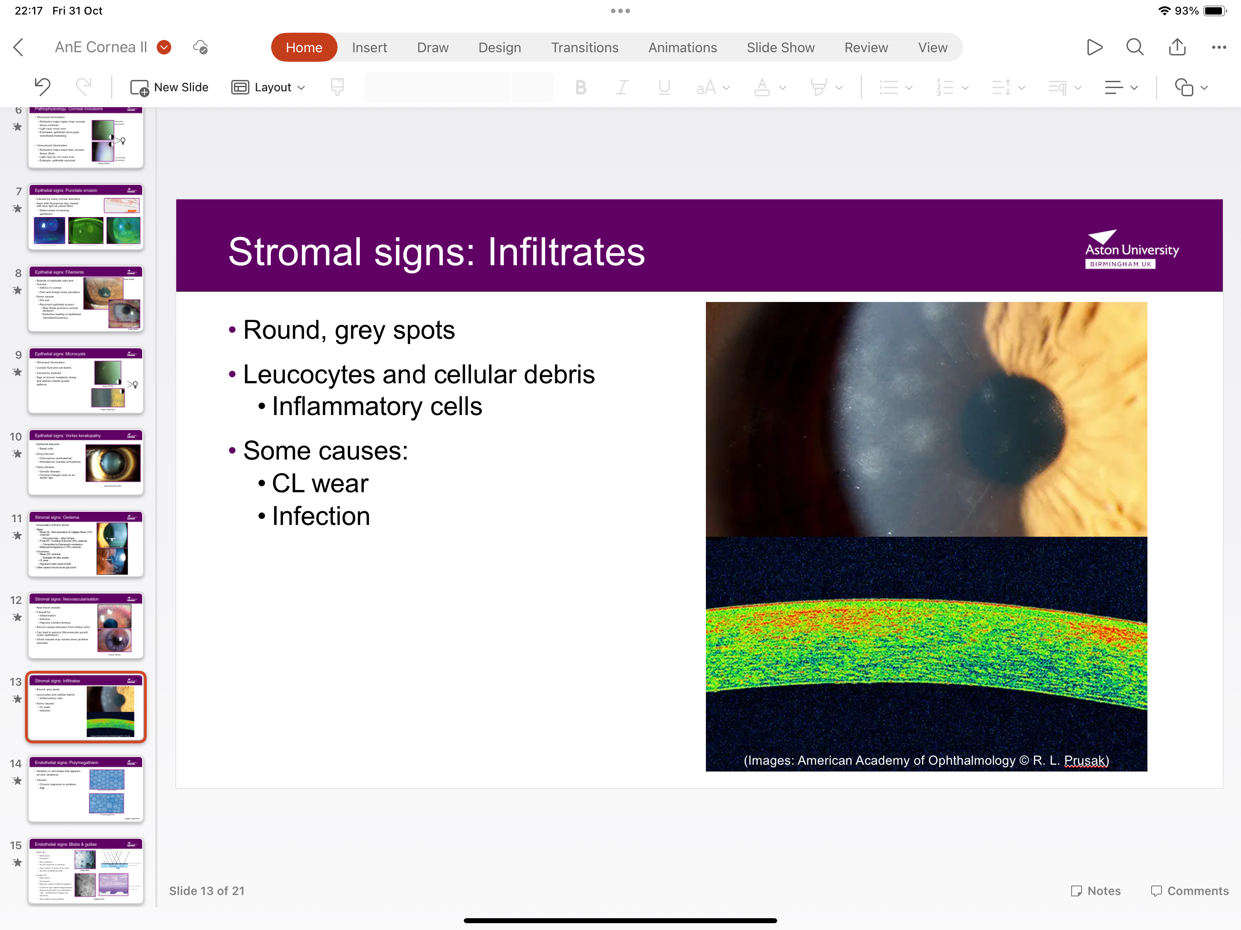
Task: Start the slideshow with the play icon
Action: coord(1094,47)
